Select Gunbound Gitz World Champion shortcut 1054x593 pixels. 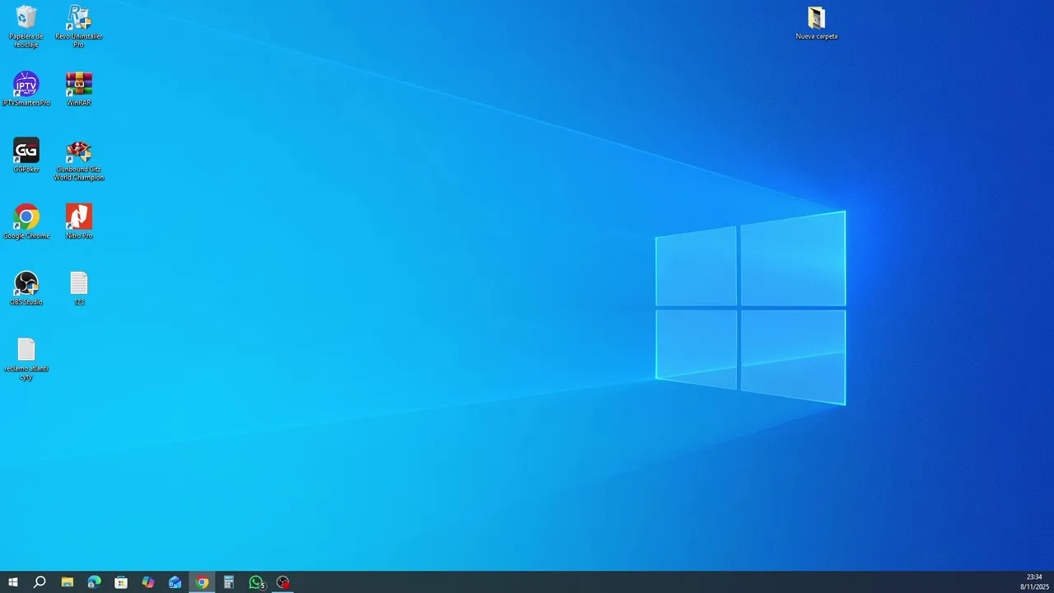79,160
